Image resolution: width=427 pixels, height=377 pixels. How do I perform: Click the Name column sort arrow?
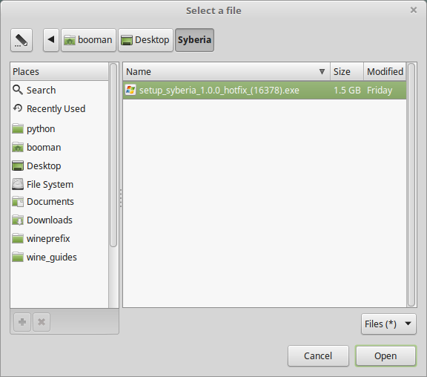point(322,72)
